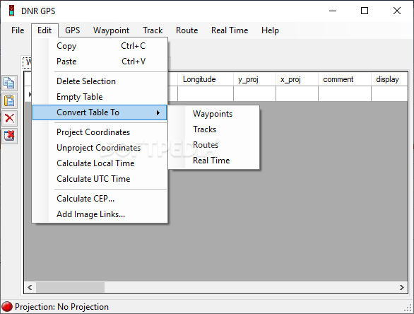Screen dimensions: 414x314
Task: Open the File menu
Action: pyautogui.click(x=18, y=30)
